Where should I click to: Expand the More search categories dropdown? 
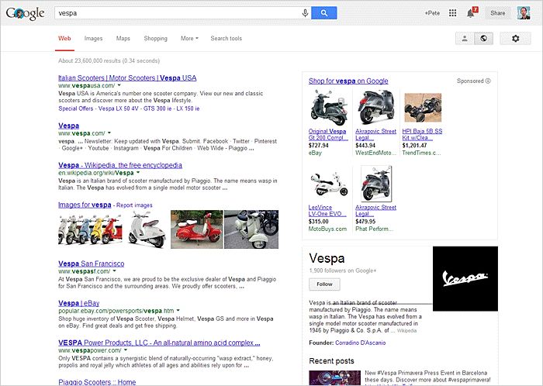[x=189, y=38]
